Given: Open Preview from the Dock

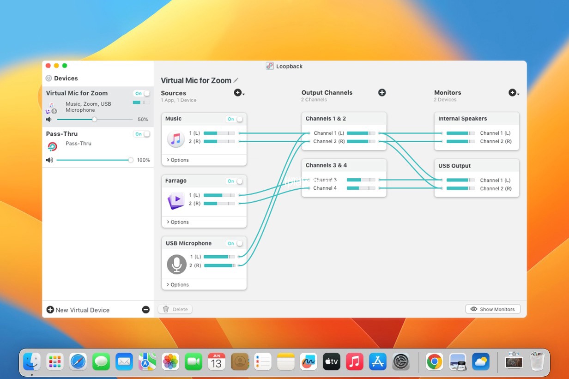Looking at the screenshot, I should (458, 361).
